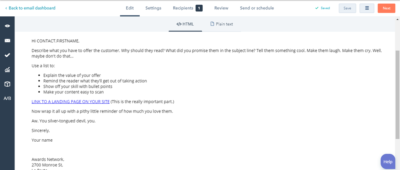Switch to the Plain text tab
The width and height of the screenshot is (400, 170).
pyautogui.click(x=221, y=24)
